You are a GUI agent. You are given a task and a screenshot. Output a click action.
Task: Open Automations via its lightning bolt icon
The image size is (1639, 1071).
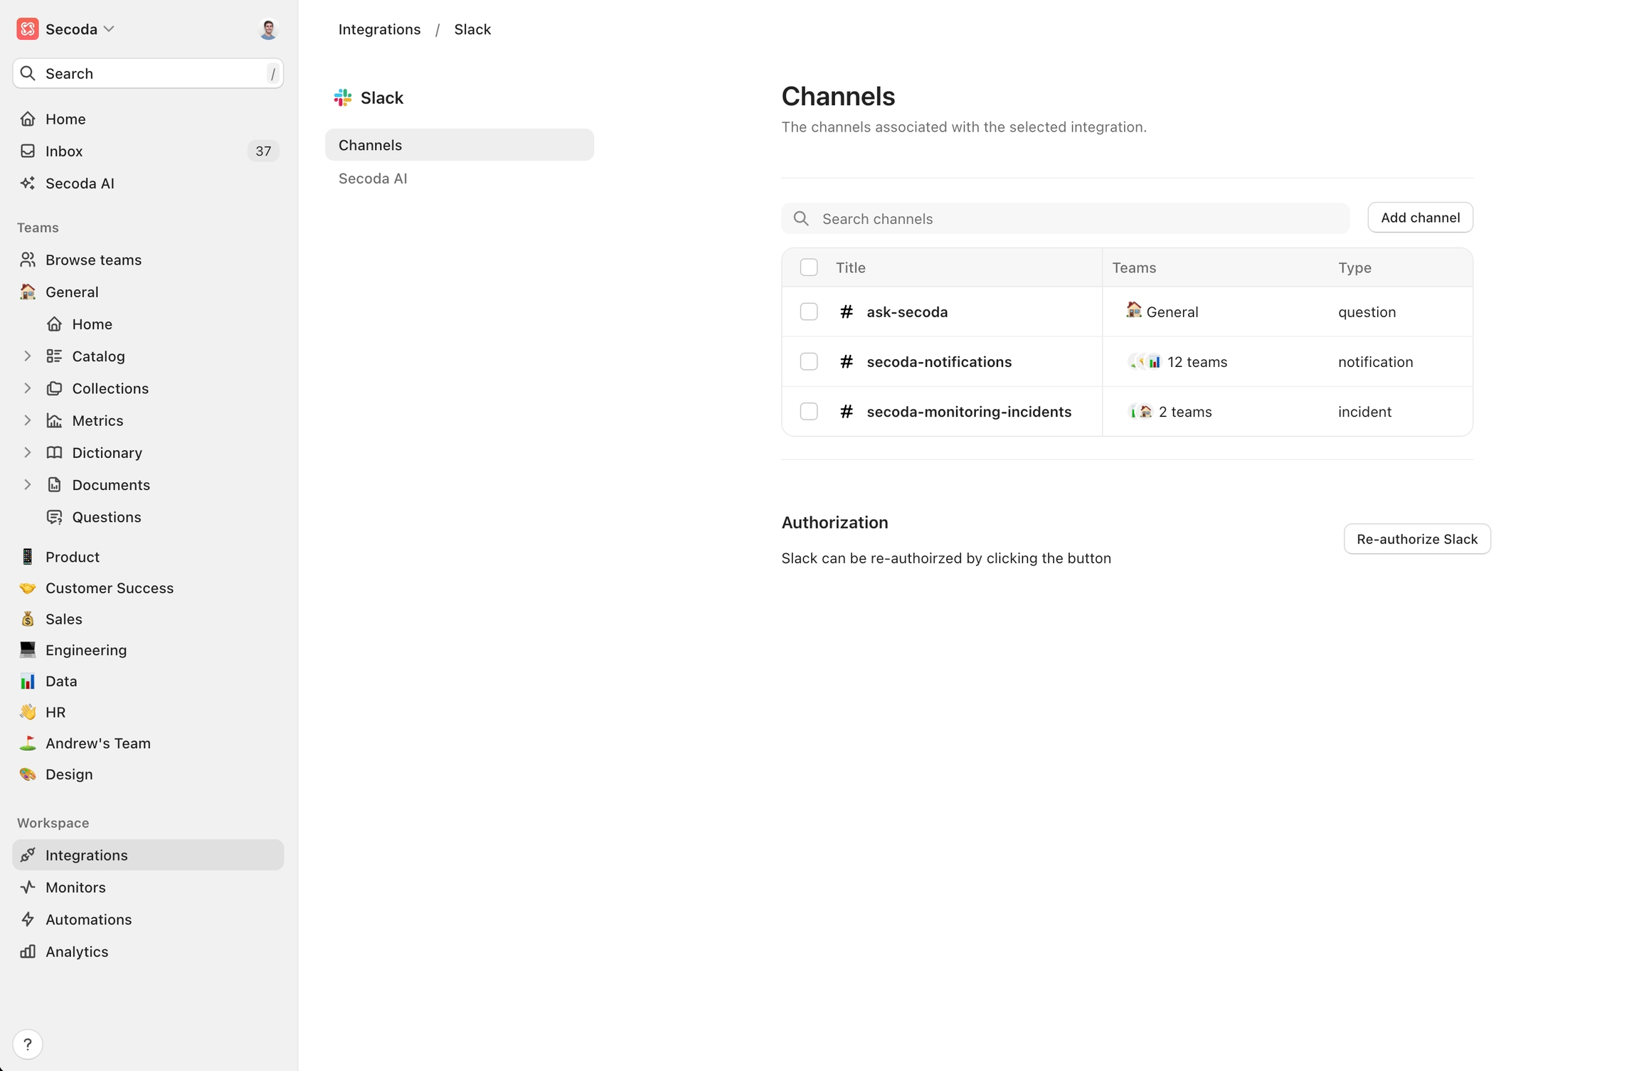point(28,919)
